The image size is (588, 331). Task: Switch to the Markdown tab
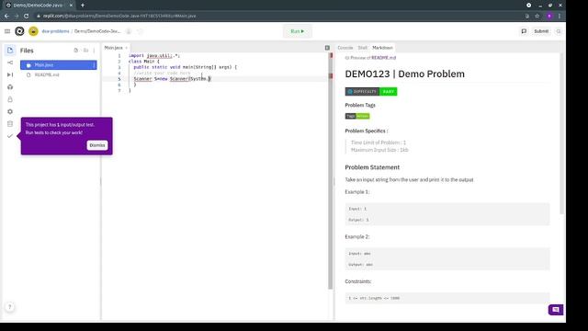point(382,48)
